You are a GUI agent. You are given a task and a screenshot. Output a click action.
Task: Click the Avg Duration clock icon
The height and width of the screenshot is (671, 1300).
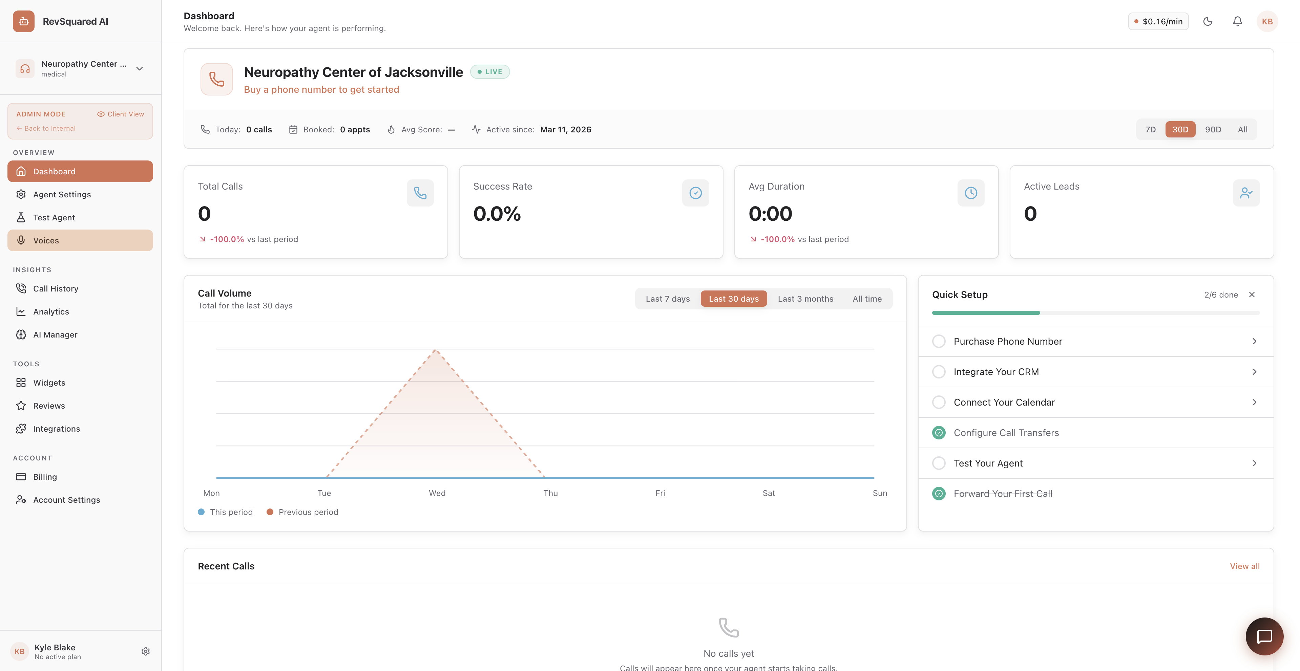[971, 193]
